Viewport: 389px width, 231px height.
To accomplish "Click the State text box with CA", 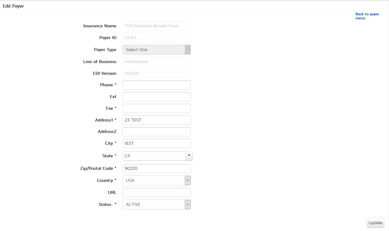I will pos(154,156).
